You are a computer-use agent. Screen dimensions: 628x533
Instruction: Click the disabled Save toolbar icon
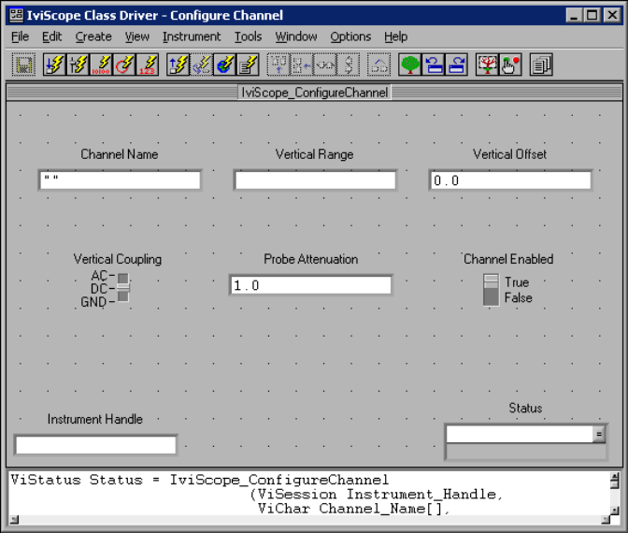pyautogui.click(x=23, y=65)
